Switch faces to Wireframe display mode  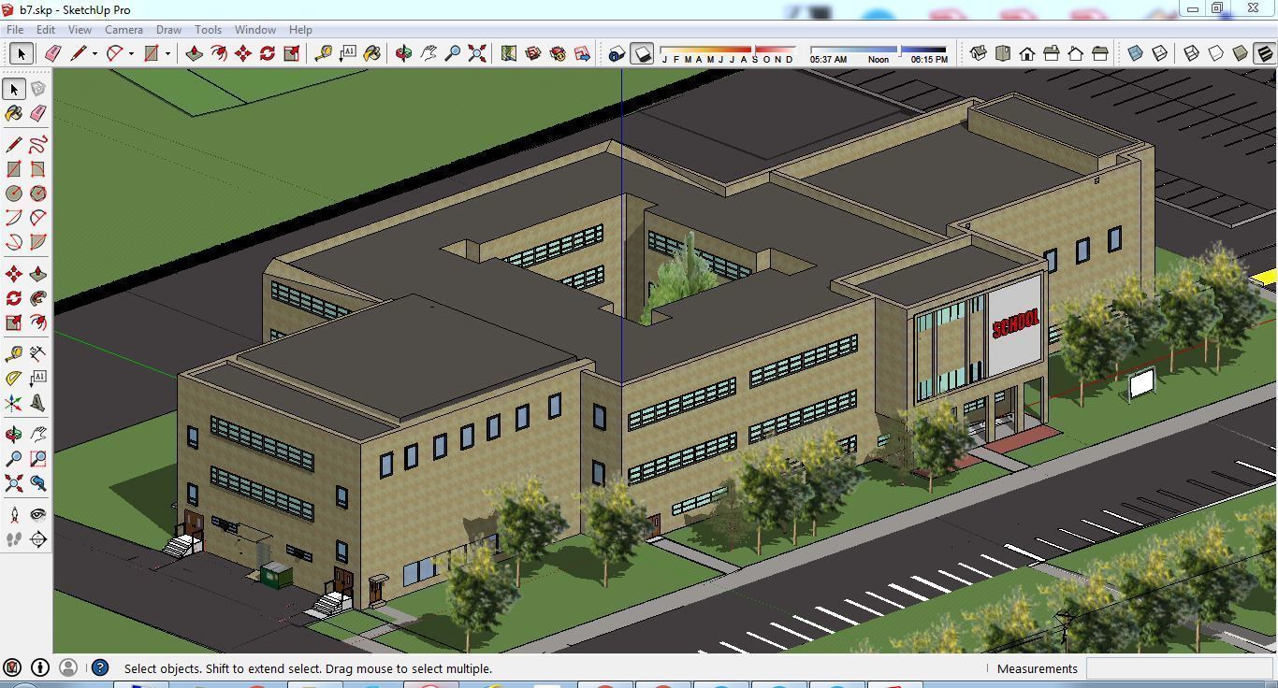click(x=1189, y=53)
